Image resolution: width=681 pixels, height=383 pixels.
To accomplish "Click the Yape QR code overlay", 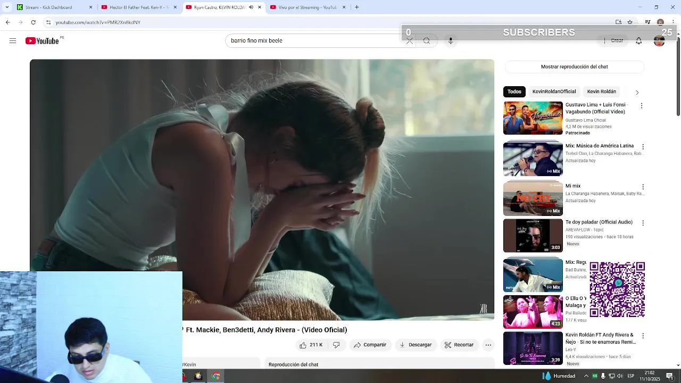I will 617,289.
